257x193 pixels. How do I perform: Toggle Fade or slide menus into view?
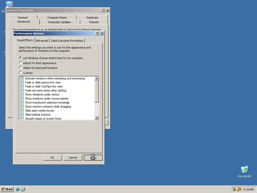point(22,82)
